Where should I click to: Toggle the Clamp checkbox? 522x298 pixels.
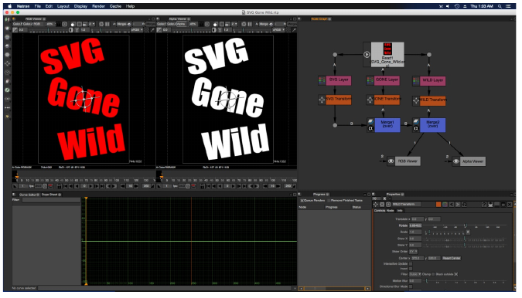point(433,274)
